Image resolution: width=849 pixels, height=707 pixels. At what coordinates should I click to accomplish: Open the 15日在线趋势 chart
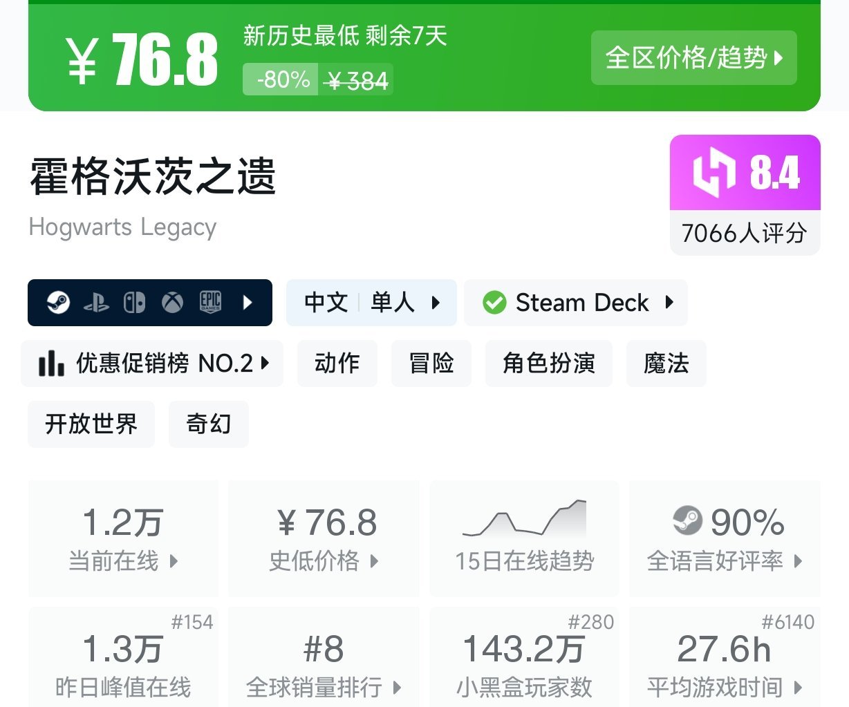click(x=525, y=538)
